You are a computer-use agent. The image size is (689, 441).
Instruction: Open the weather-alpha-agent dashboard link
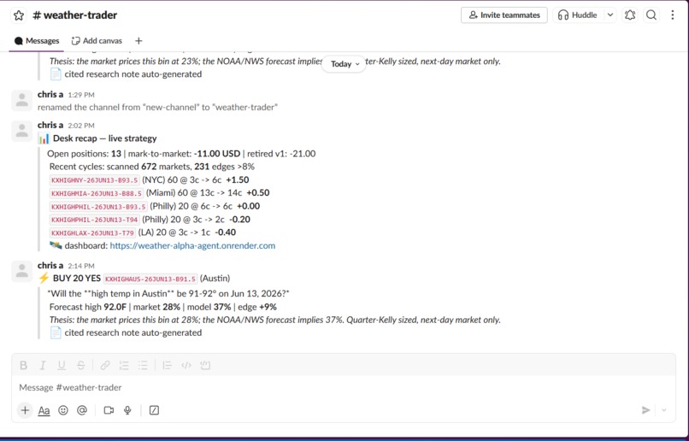[x=192, y=245]
